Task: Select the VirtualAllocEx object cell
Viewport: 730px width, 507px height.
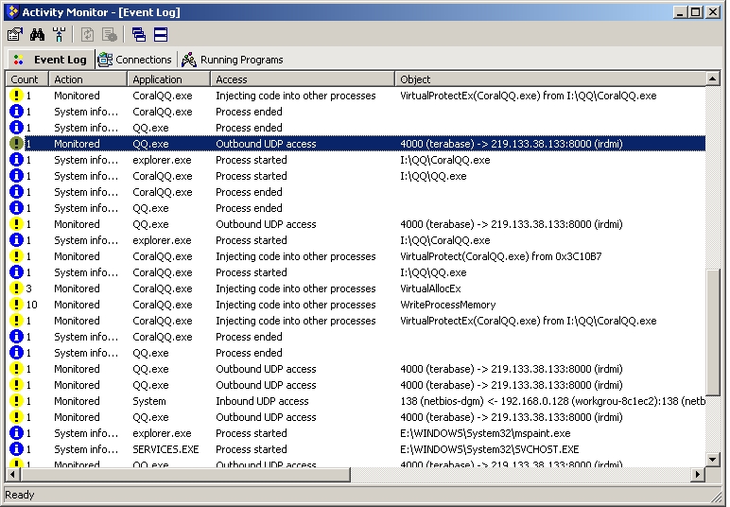Action: point(430,288)
